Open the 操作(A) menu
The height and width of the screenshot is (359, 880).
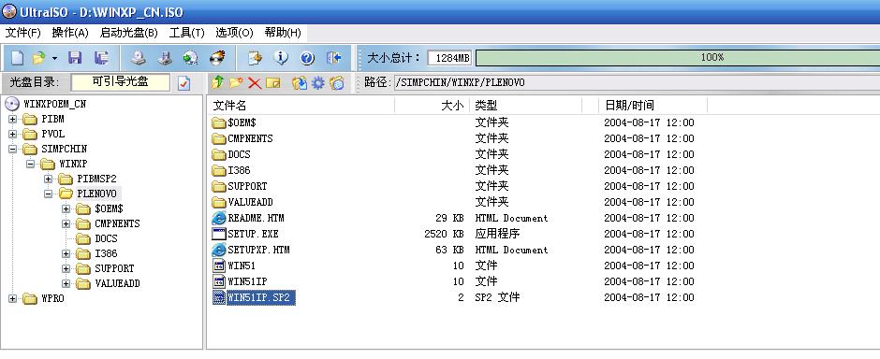point(70,33)
